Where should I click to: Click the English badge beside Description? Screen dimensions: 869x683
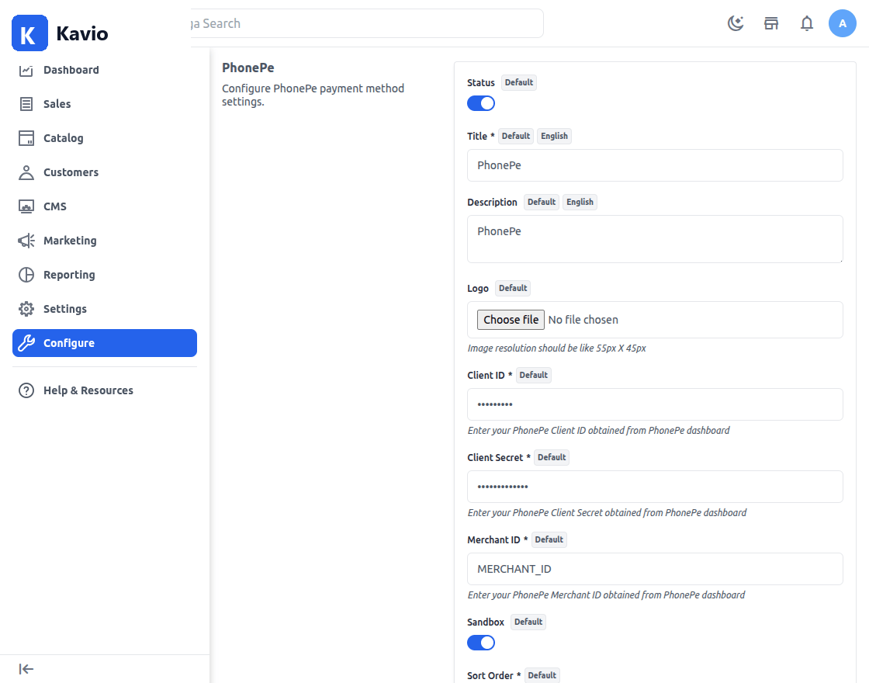click(580, 203)
